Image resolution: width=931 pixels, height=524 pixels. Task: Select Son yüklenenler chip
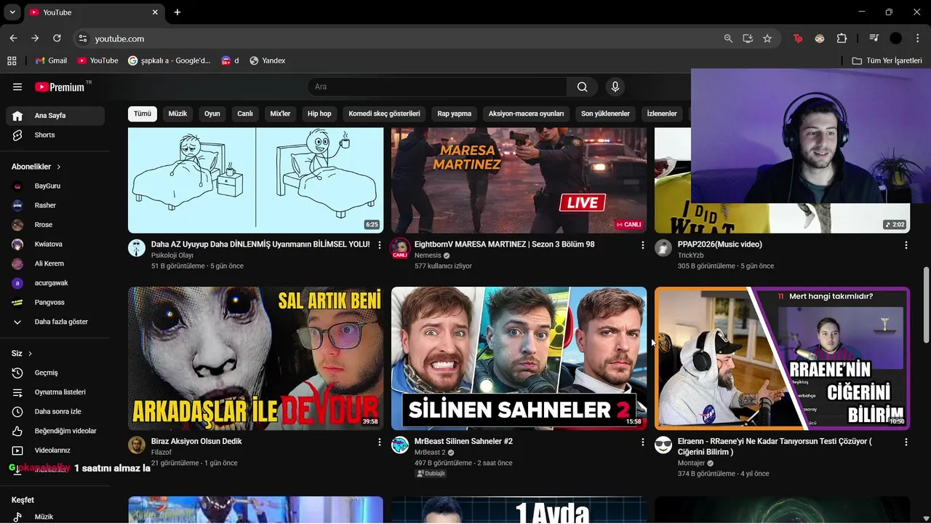(605, 114)
